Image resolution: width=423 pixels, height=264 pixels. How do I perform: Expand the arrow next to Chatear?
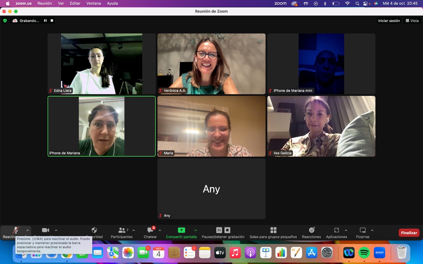(x=160, y=230)
